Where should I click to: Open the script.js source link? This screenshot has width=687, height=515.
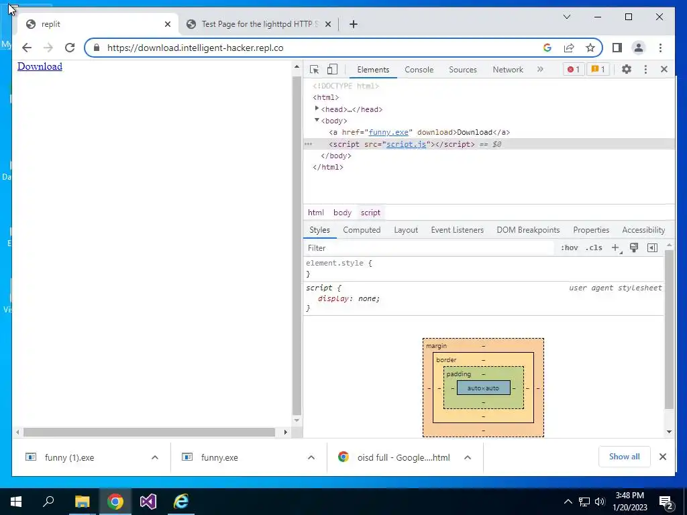point(406,144)
